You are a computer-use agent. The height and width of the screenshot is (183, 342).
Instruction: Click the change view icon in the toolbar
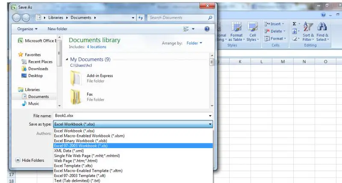(x=186, y=29)
